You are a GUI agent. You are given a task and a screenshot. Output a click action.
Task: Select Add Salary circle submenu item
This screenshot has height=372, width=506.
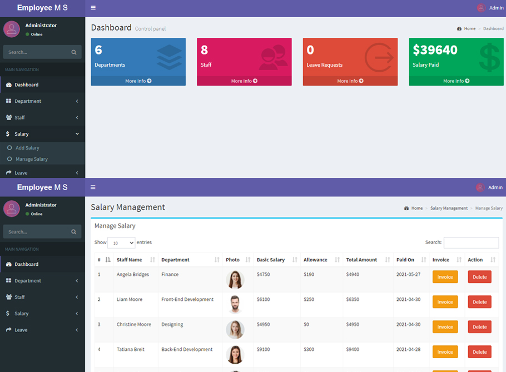[9, 147]
